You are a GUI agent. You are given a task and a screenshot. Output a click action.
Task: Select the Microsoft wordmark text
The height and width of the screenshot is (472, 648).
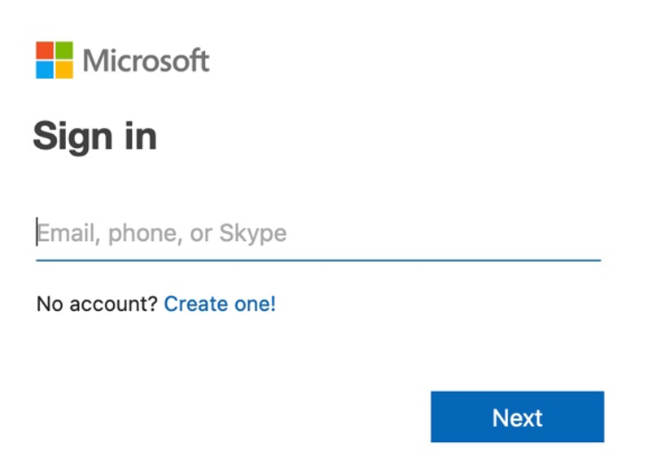(x=147, y=60)
